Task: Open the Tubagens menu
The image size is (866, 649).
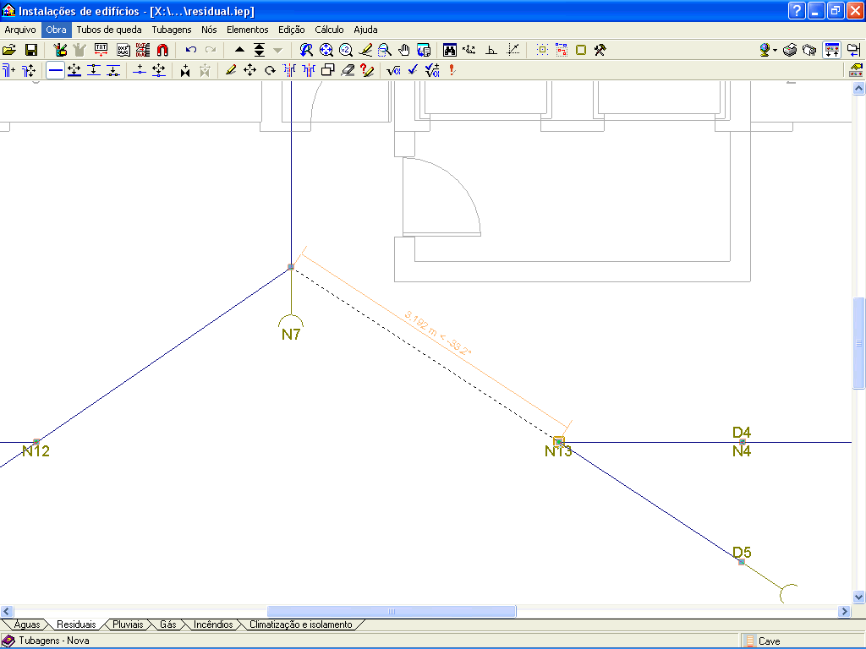Action: point(172,30)
